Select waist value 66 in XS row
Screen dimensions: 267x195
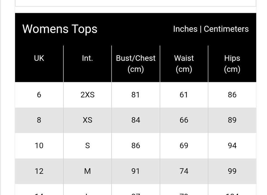(184, 120)
